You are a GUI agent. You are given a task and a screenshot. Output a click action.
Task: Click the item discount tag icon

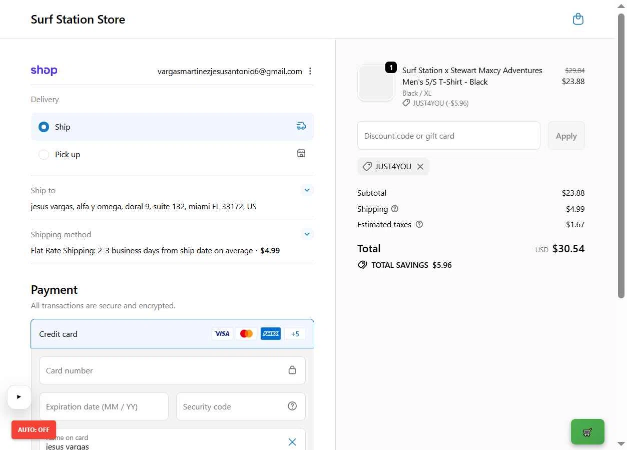click(406, 103)
